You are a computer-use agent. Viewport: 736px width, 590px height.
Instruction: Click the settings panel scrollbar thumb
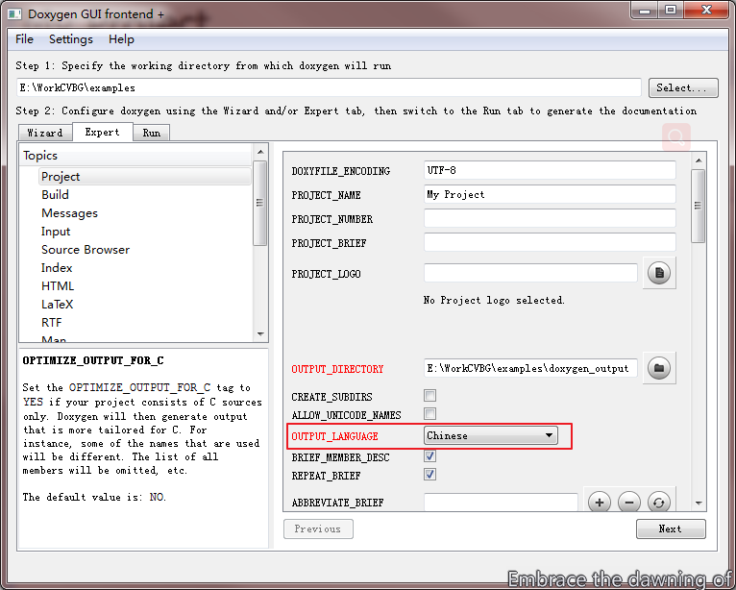(699, 206)
